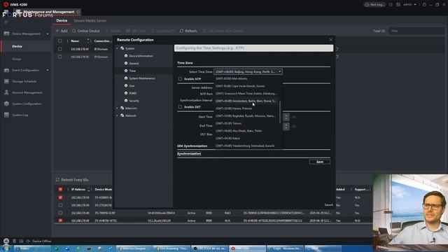Open Device Information in the tree
448x252 pixels.
[141, 56]
